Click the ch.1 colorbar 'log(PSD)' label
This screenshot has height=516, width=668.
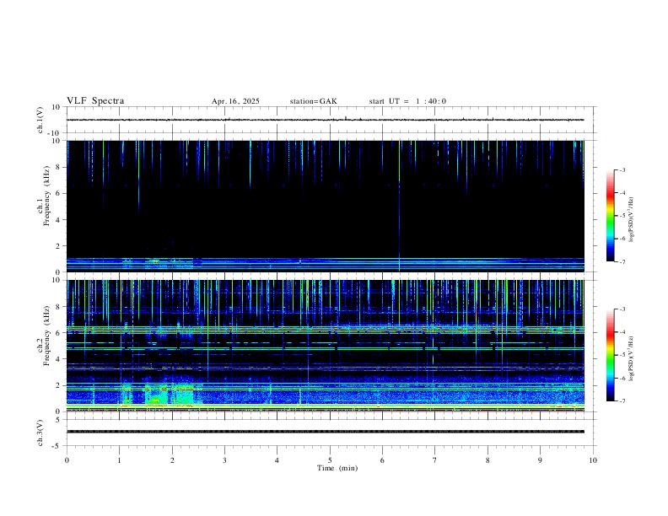(632, 219)
